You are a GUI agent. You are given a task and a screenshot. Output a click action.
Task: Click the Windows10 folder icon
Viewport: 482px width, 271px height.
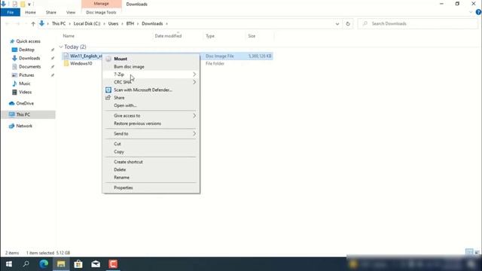point(66,63)
